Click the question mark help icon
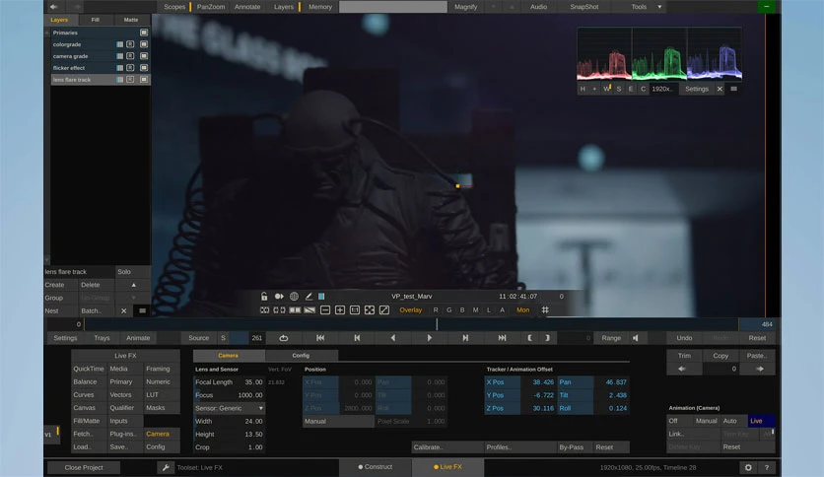Image resolution: width=824 pixels, height=477 pixels. point(766,467)
